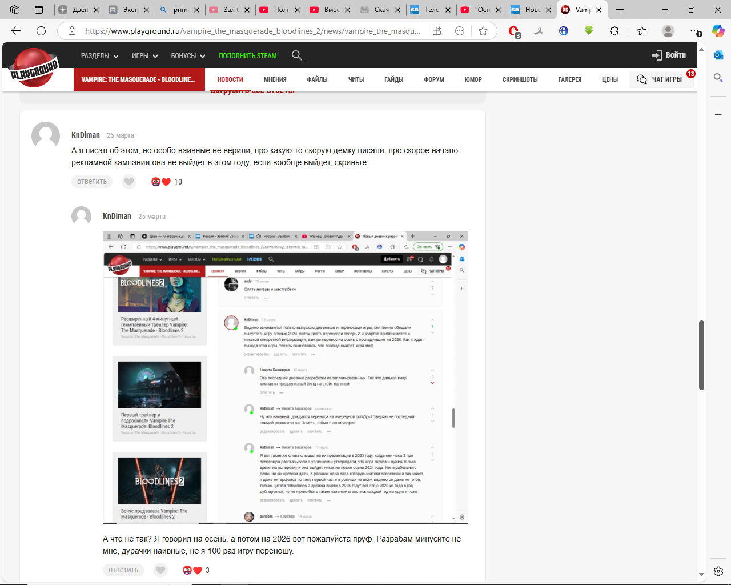Add an app to Edge sidebar
The height and width of the screenshot is (585, 731).
[x=718, y=115]
